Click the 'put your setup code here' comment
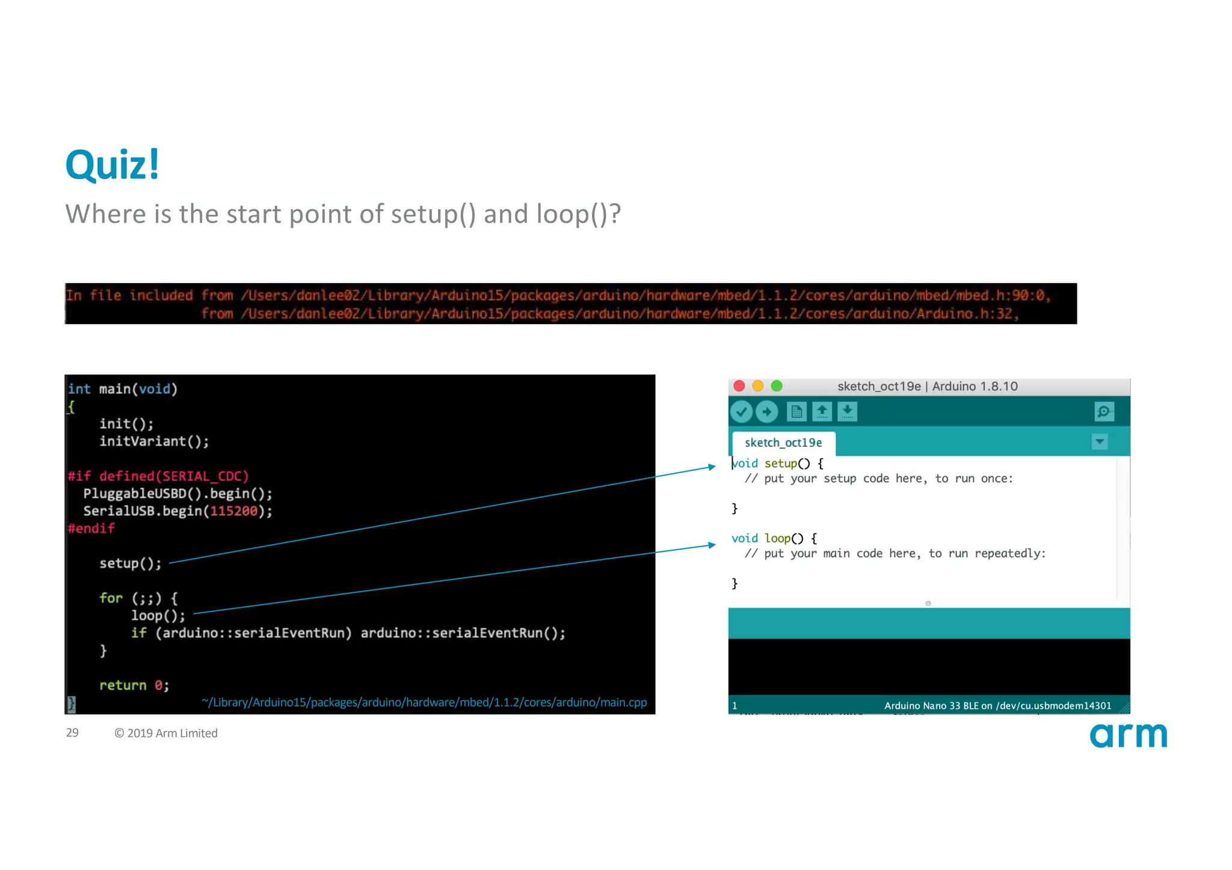The height and width of the screenshot is (870, 1232). [879, 479]
